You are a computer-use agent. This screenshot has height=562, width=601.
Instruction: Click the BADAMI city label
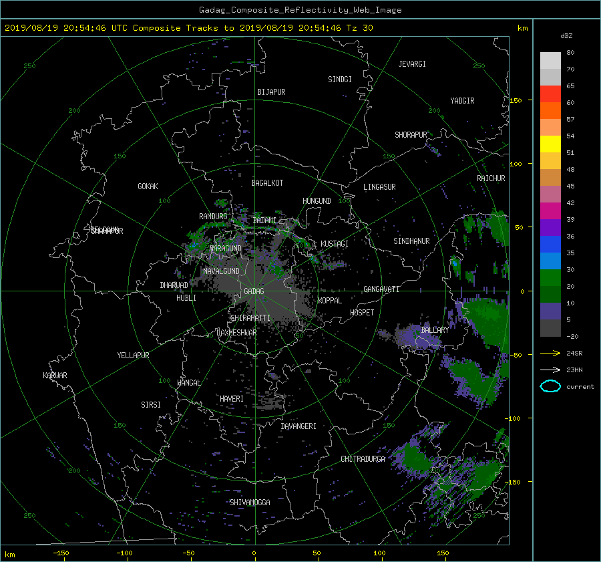click(x=264, y=221)
